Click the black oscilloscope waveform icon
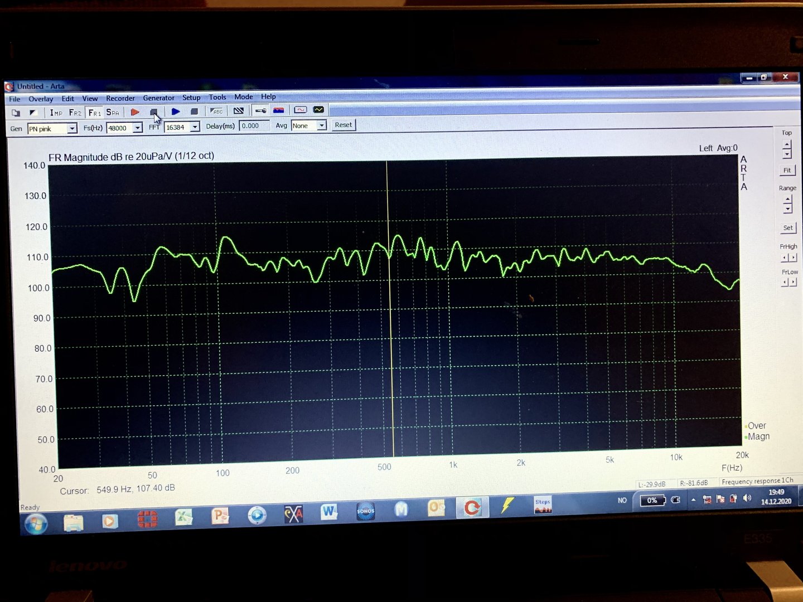The image size is (803, 602). (319, 110)
